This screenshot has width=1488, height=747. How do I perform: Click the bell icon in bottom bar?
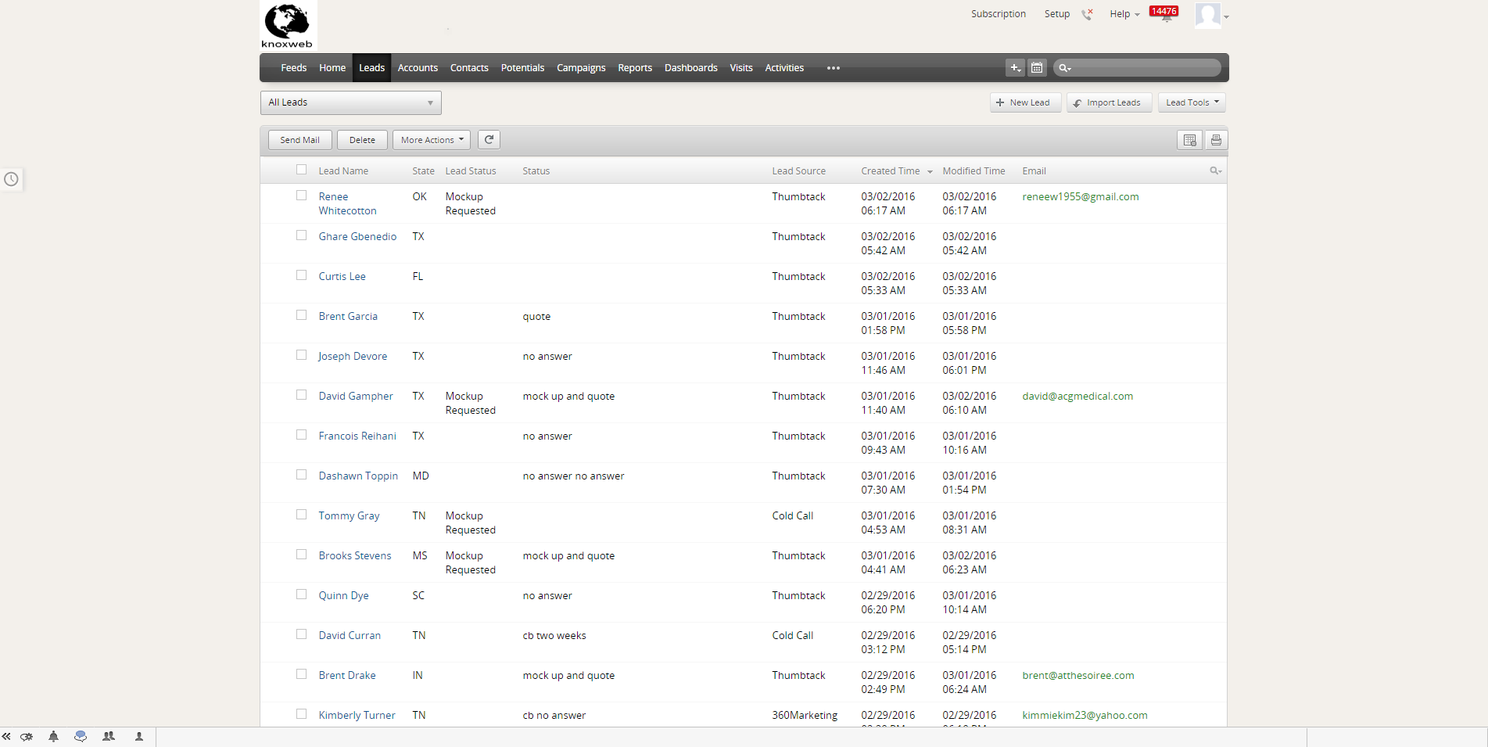[x=53, y=736]
